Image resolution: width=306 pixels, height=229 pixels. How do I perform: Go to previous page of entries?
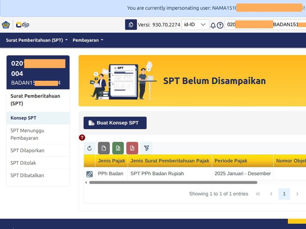[271, 194]
